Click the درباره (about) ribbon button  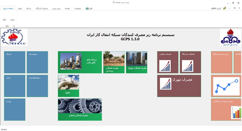click(12, 20)
